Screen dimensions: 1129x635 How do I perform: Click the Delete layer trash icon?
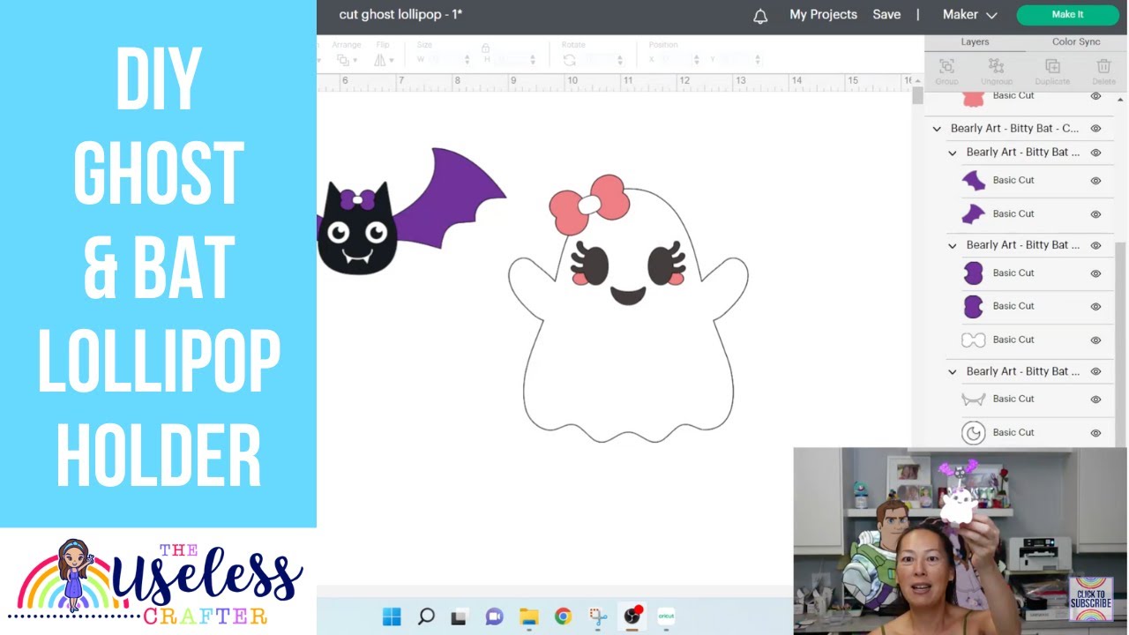1103,66
